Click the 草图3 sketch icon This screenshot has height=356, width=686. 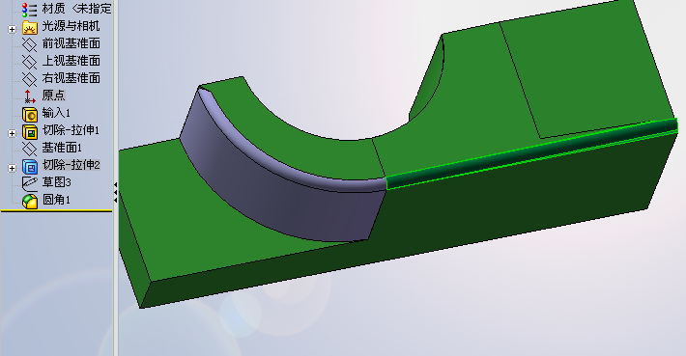(x=29, y=183)
